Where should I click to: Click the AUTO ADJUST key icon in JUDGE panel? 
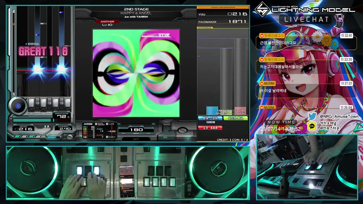[x=96, y=124]
